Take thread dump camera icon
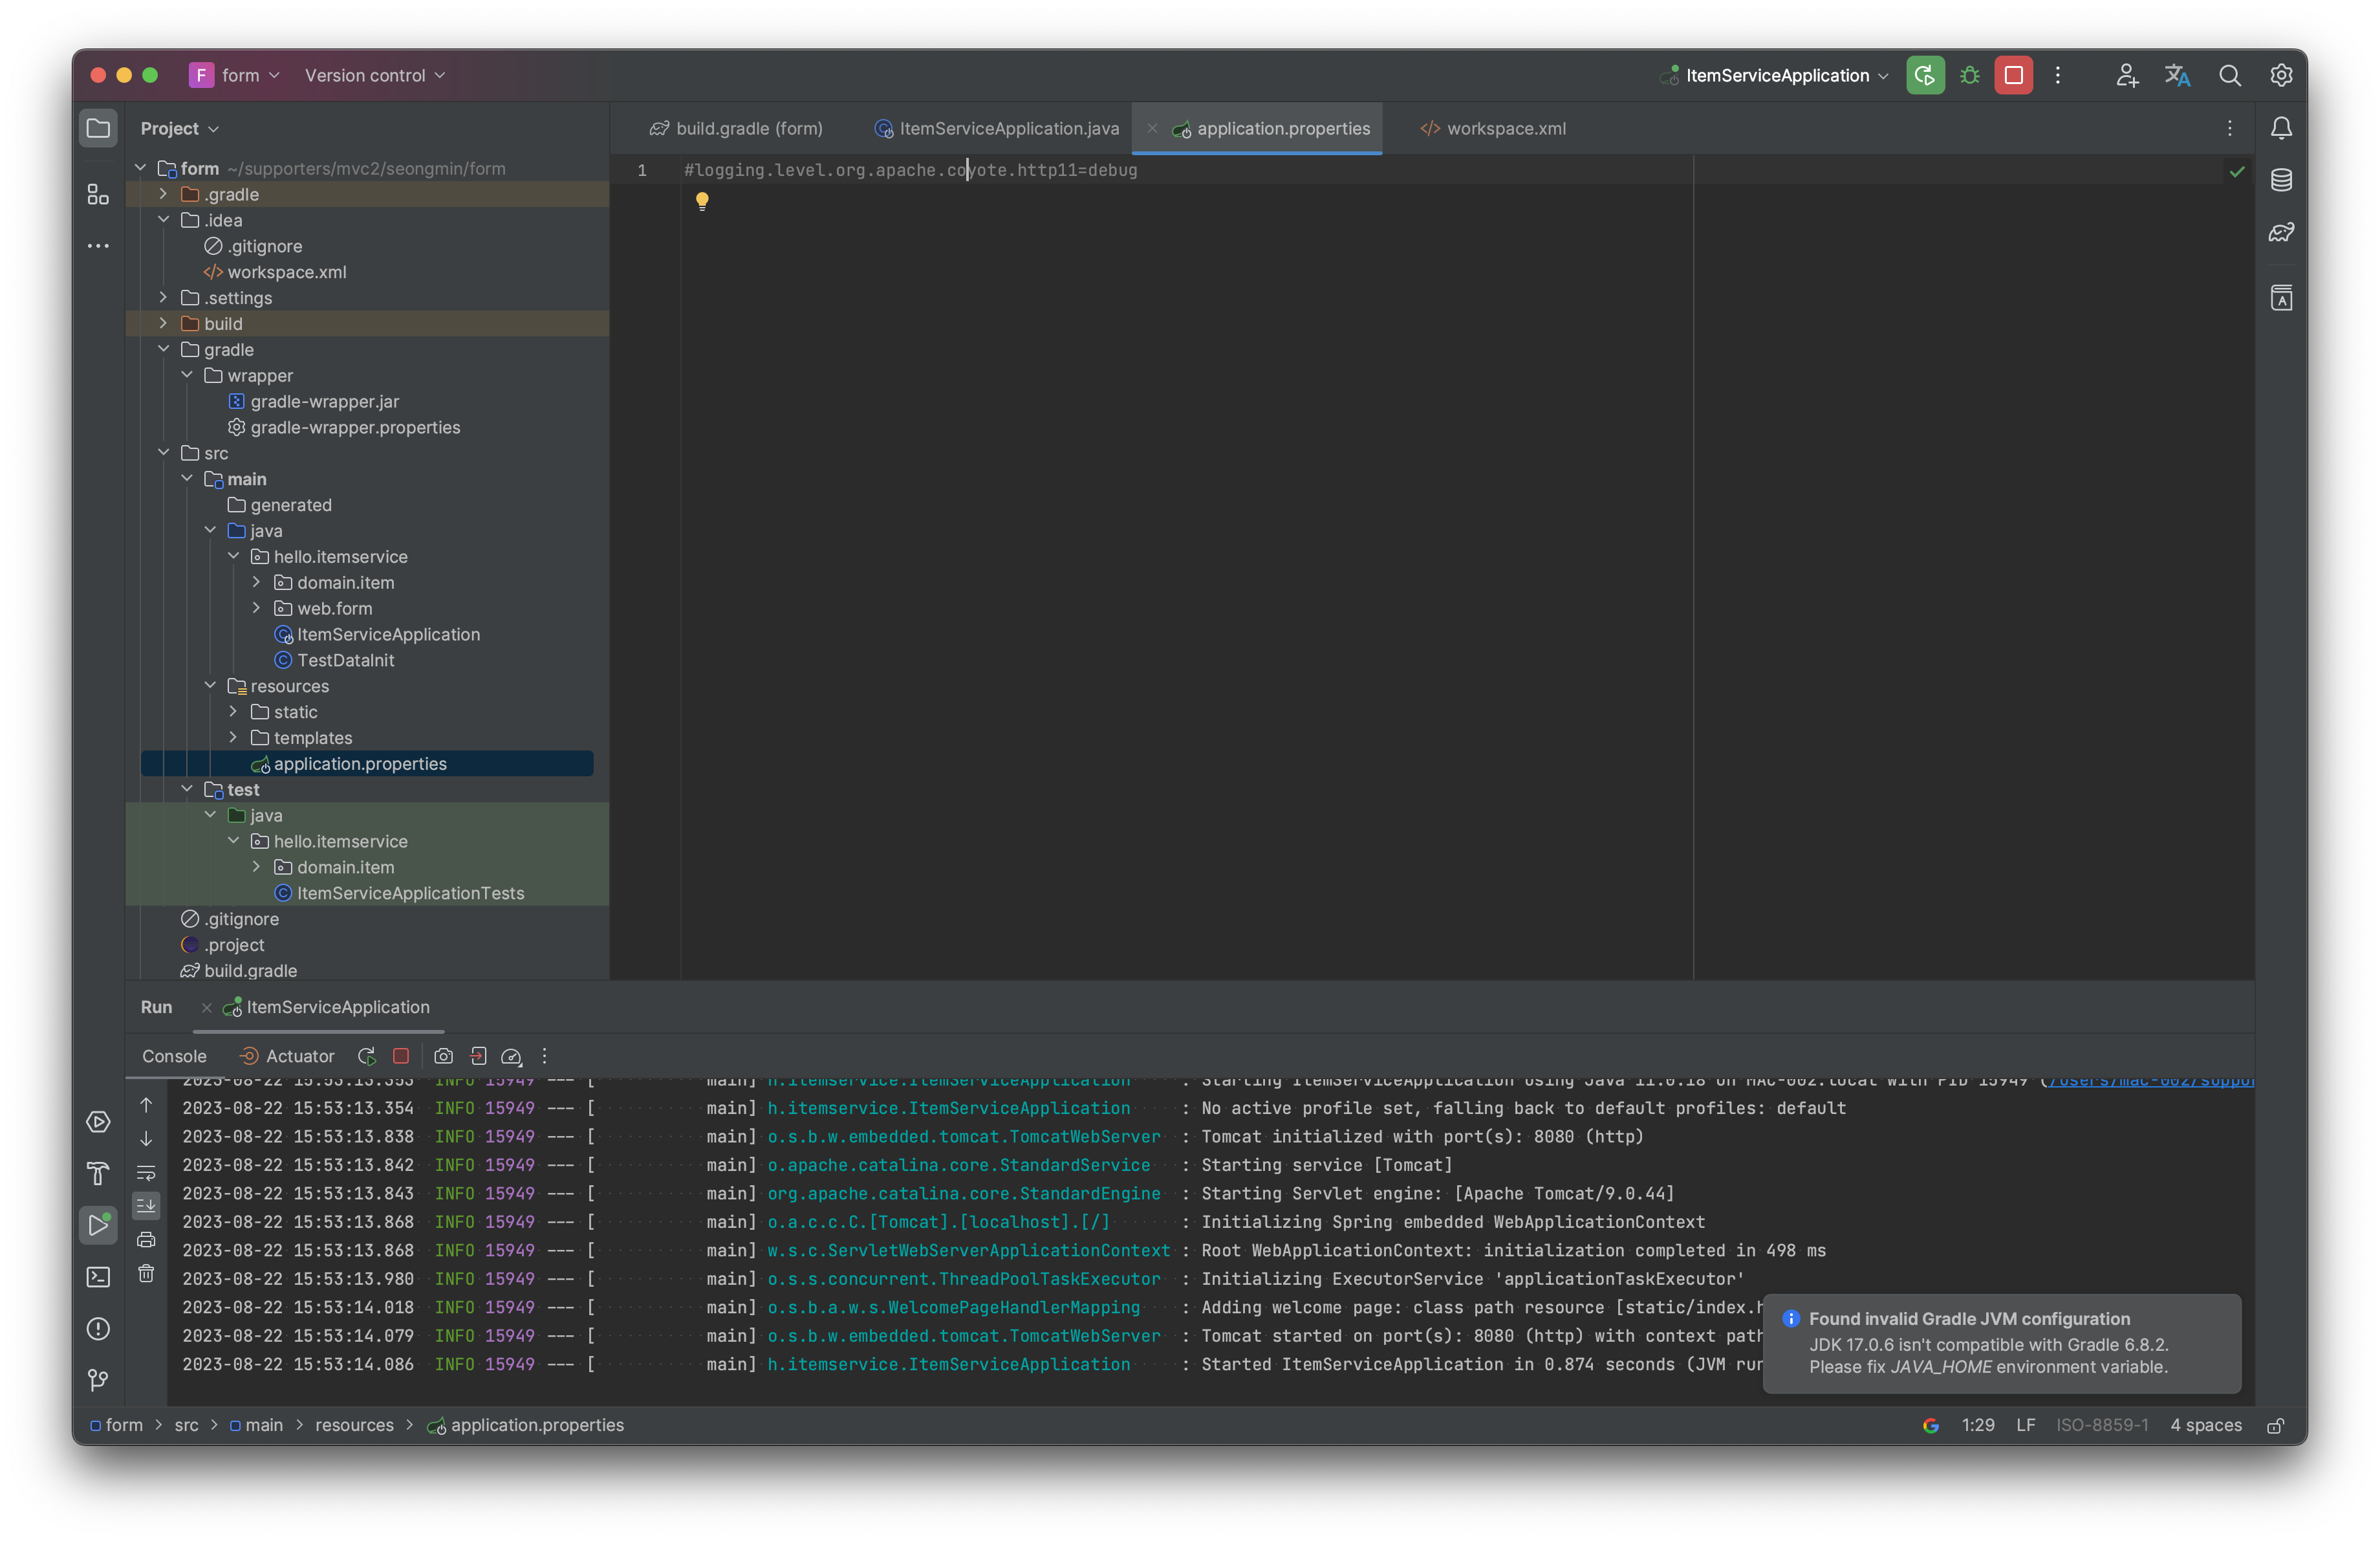 [x=444, y=1056]
